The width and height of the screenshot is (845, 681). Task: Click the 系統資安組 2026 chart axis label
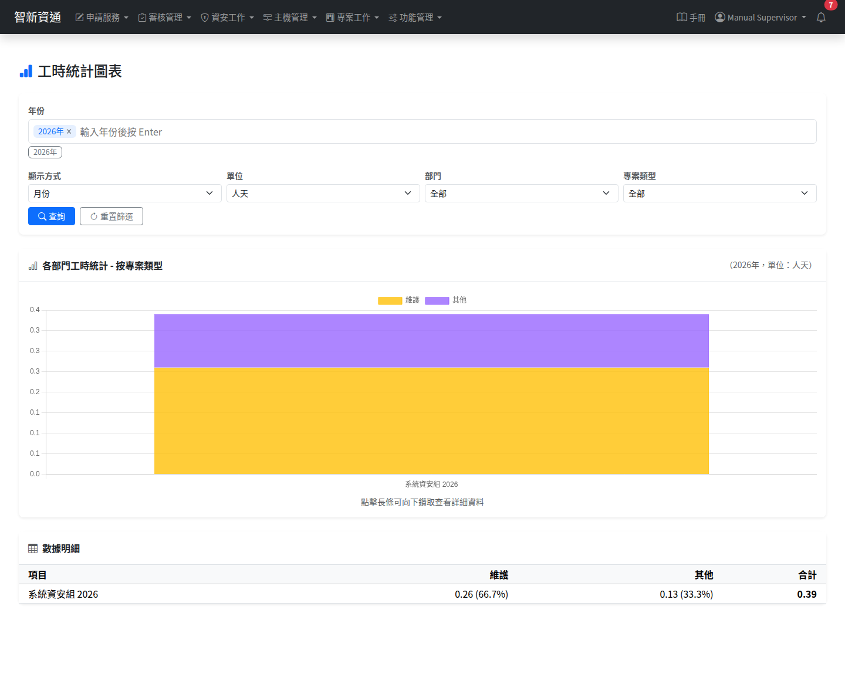(x=431, y=484)
